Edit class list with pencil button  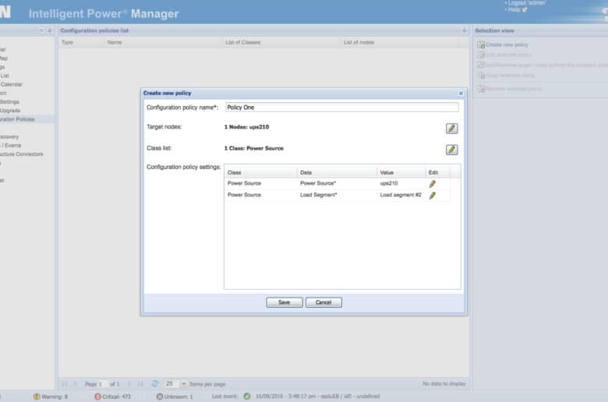(x=451, y=150)
